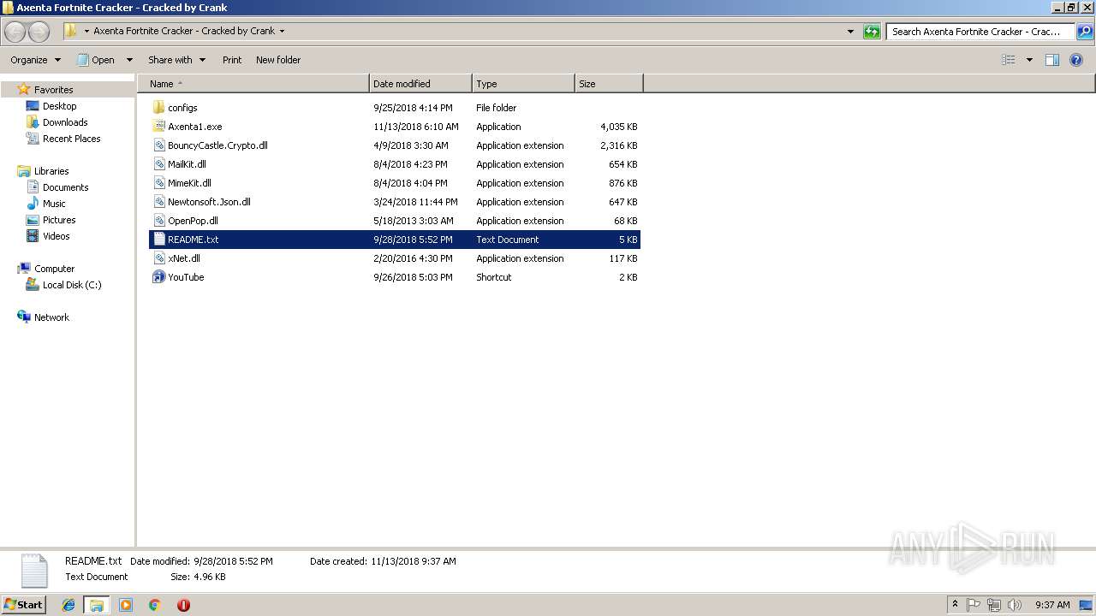Open the Help question mark icon
The width and height of the screenshot is (1096, 616).
(x=1076, y=60)
